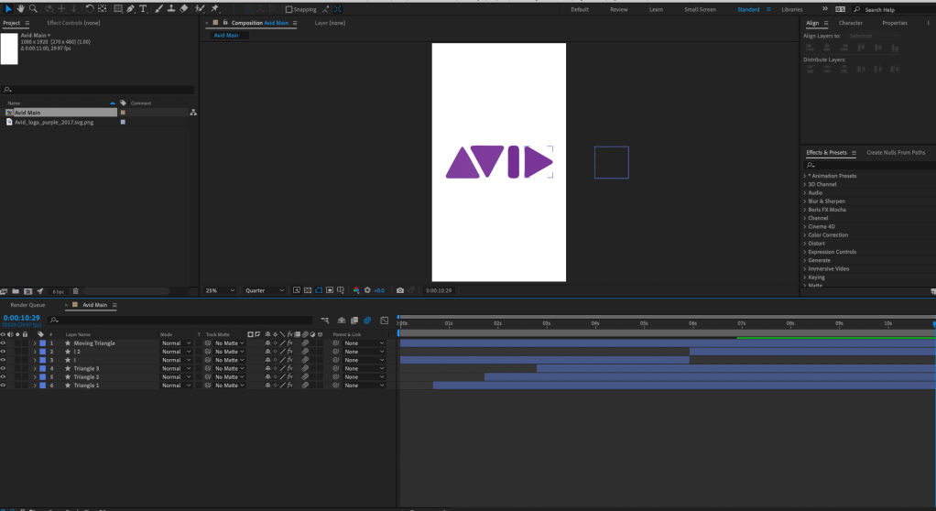Select the Eraser tool
Screen dimensions: 936x511
[x=184, y=8]
